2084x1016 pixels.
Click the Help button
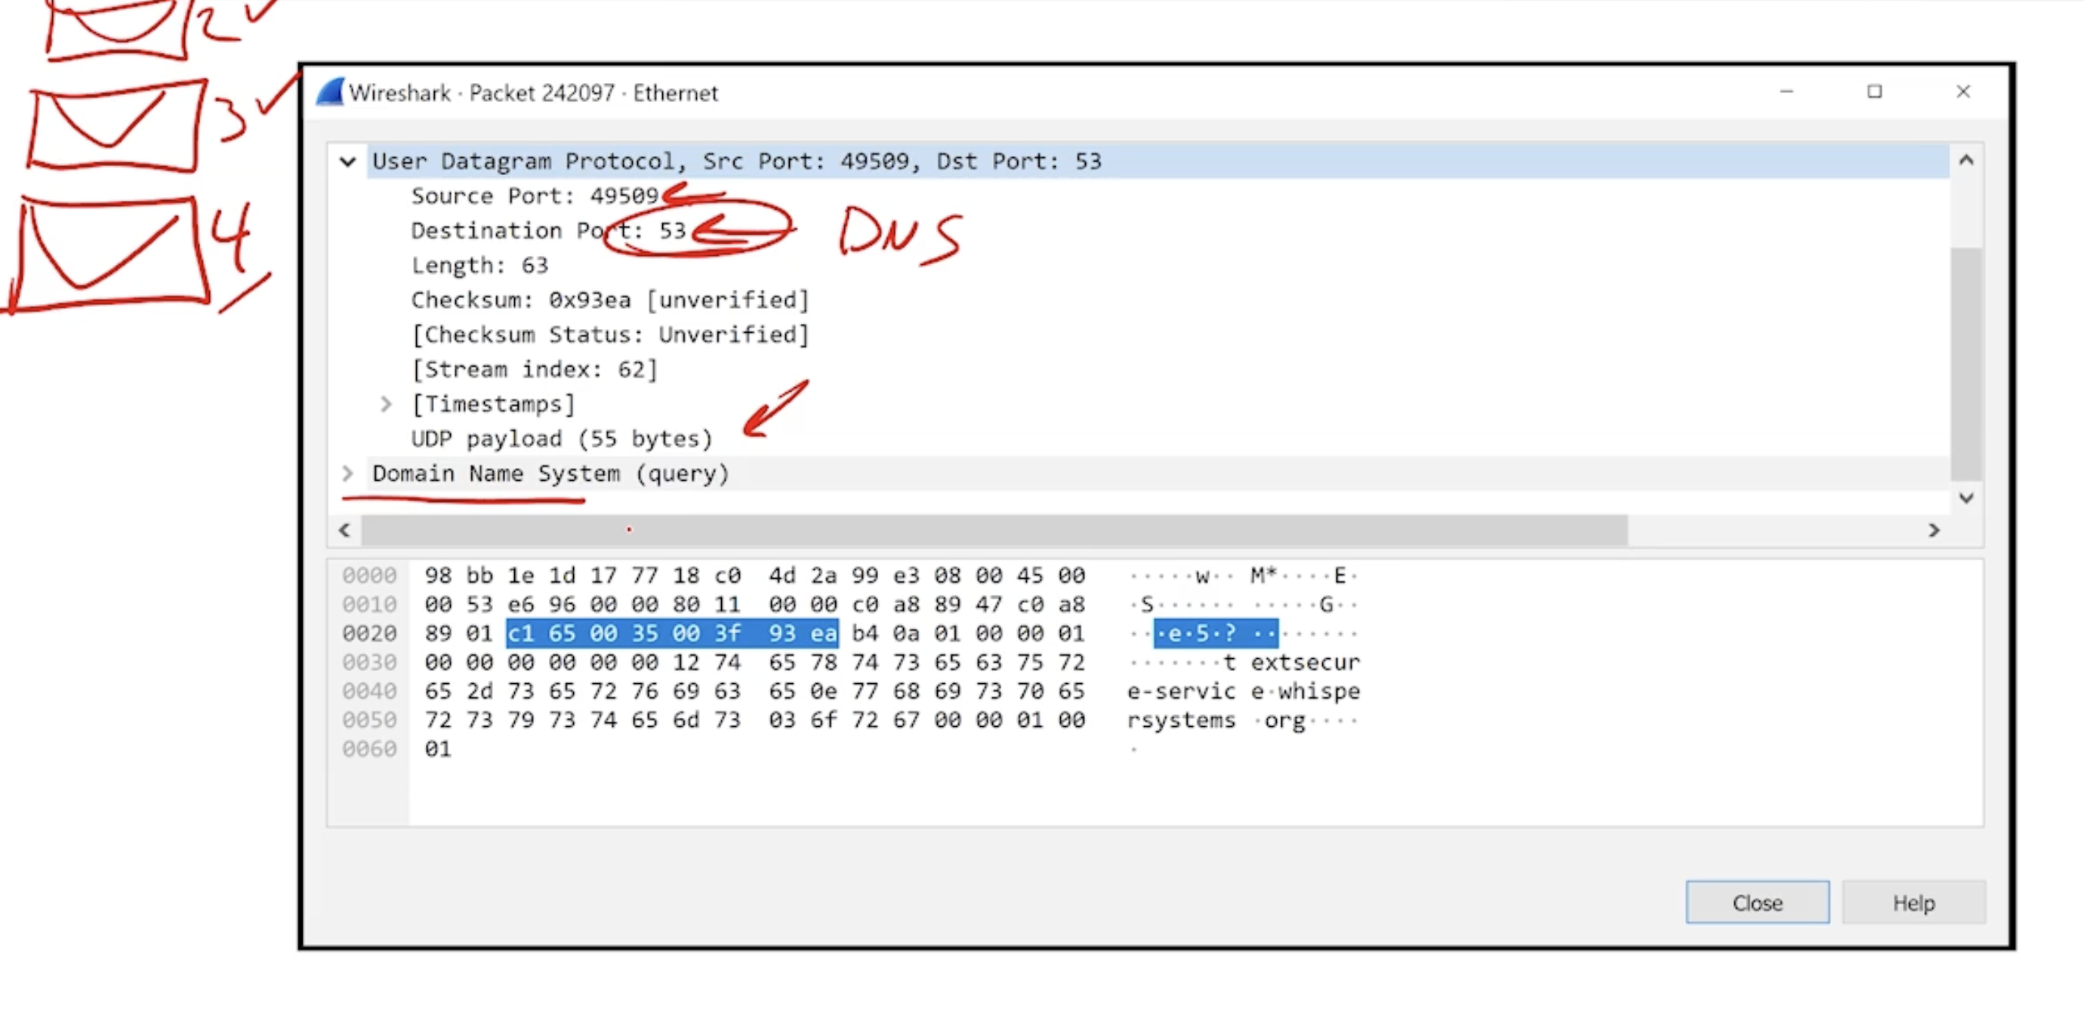coord(1913,902)
